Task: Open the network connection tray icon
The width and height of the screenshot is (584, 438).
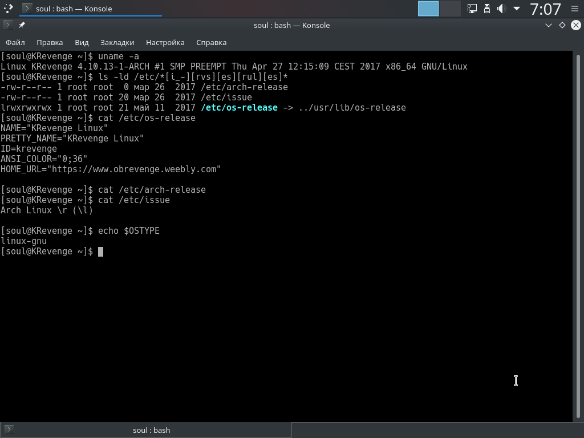Action: (472, 8)
